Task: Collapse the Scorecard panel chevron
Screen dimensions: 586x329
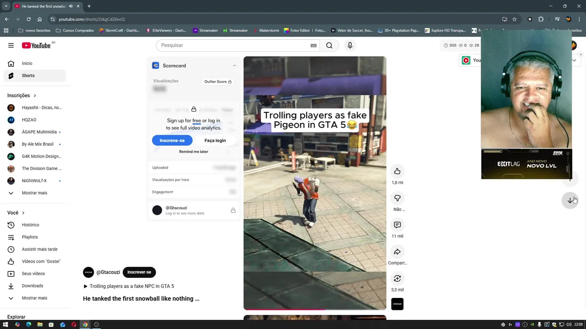Action: [x=234, y=65]
